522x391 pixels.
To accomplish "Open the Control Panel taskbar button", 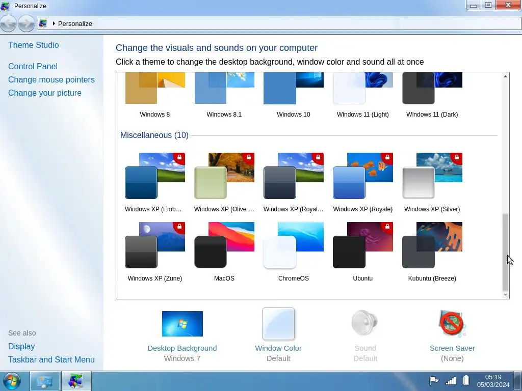I will pos(45,381).
